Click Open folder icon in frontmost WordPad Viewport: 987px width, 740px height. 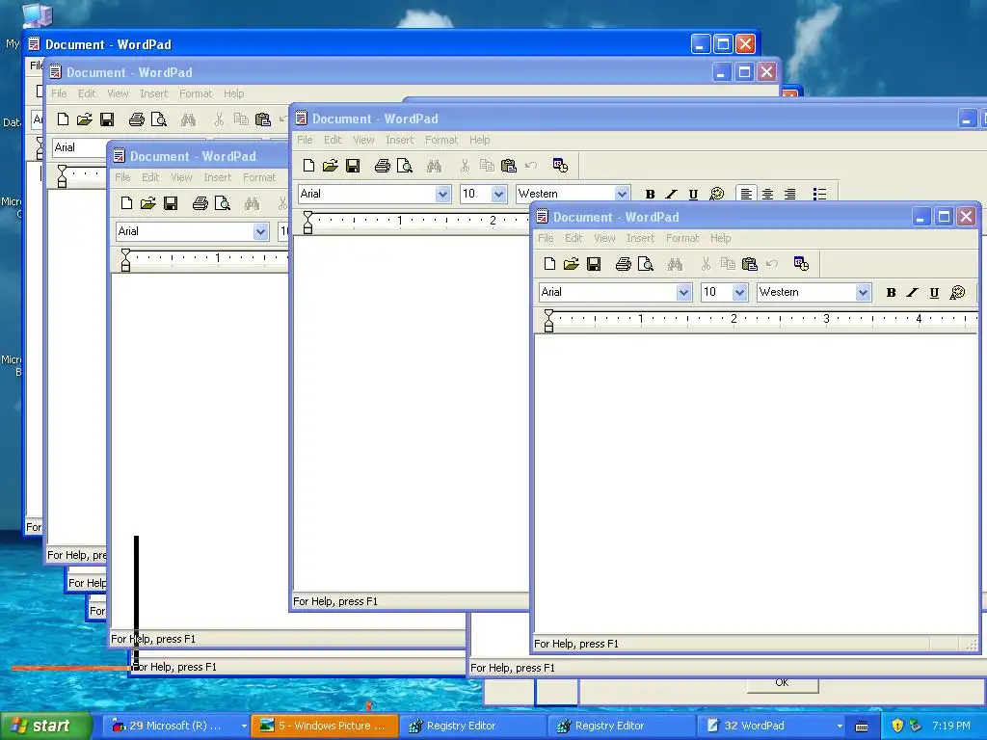click(x=572, y=264)
